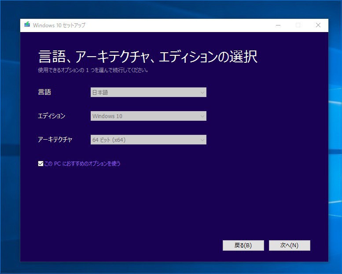Click the '言語' field label
This screenshot has width=342, height=274.
(x=44, y=92)
